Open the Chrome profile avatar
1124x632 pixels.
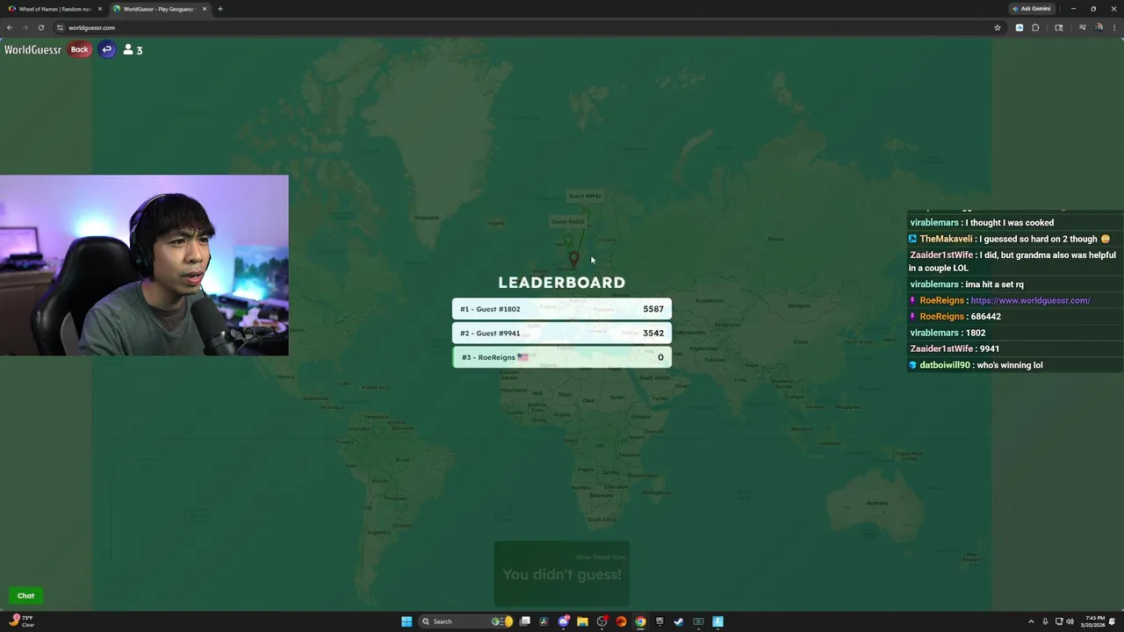point(1099,27)
